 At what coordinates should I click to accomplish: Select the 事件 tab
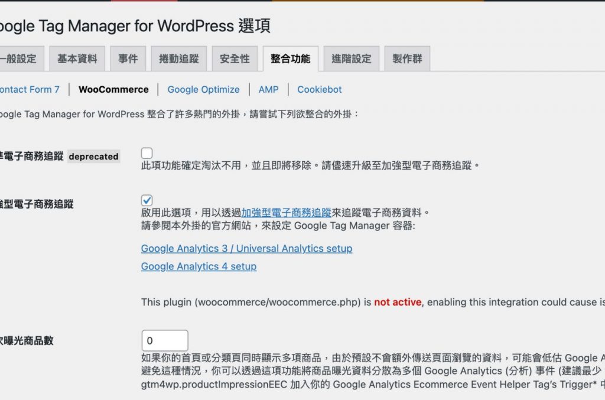[x=128, y=58]
